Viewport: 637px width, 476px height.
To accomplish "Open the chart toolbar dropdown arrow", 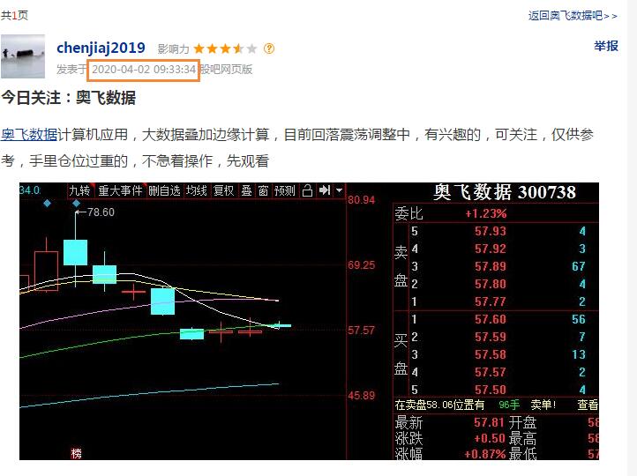I will 339,190.
